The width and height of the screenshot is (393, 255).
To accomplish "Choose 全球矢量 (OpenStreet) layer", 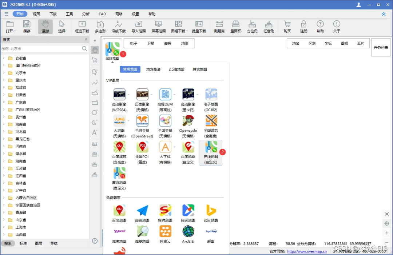I will [142, 126].
